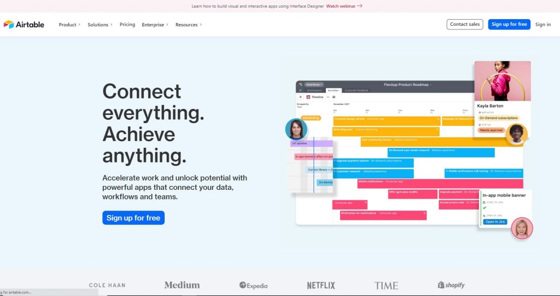Expand the Resources menu
Viewport: 560px width, 296px height.
[x=189, y=25]
